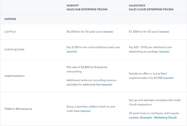
Task: Select the Licensing Costs row label
Action: [x=14, y=49]
